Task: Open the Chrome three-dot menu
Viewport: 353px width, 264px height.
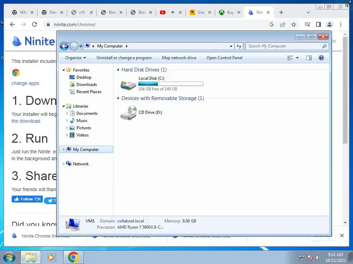Action: (341, 24)
